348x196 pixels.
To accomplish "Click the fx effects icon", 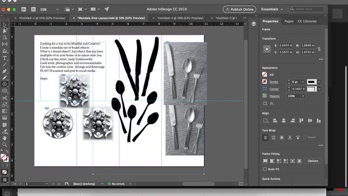I will pos(272,103).
